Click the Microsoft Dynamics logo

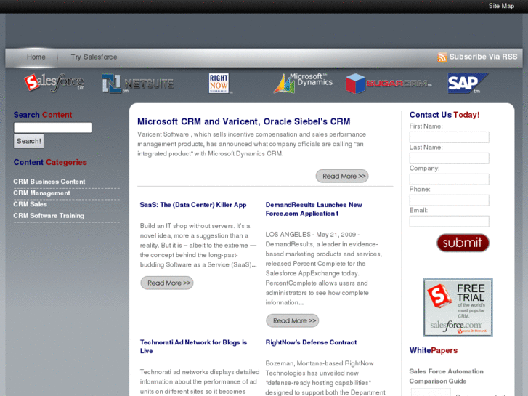pos(303,83)
